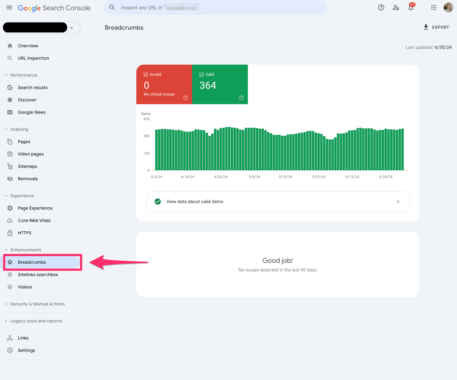Click the Sitelinks searchbox layers icon
Screen dimensions: 457x380
pyautogui.click(x=10, y=275)
